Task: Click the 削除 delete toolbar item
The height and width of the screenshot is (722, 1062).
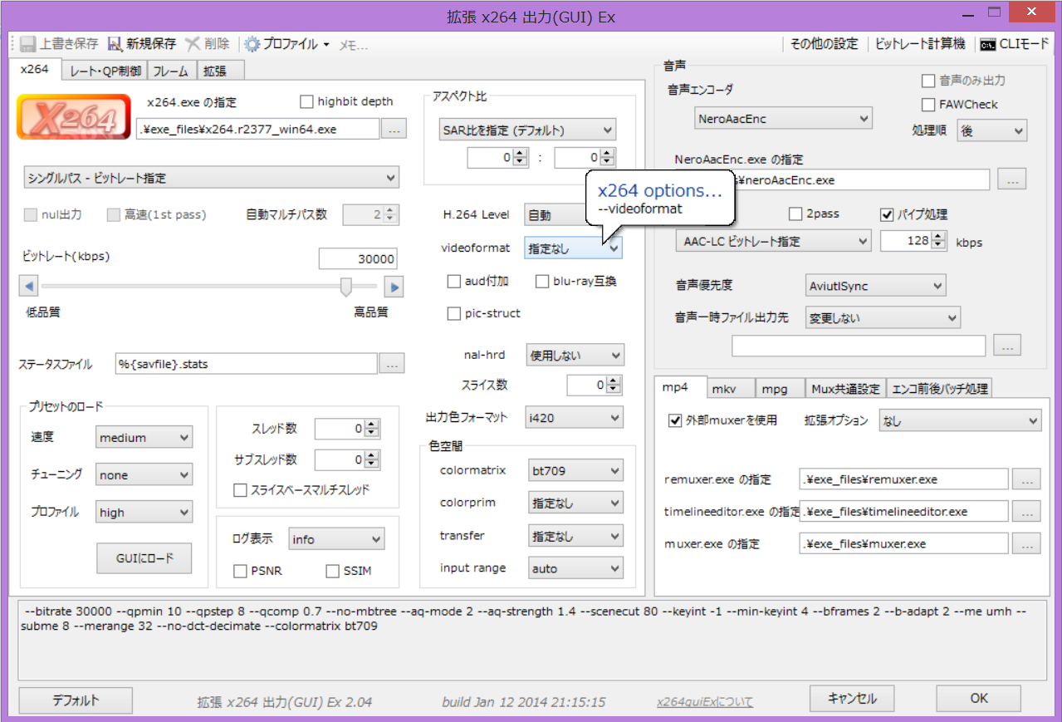Action: click(207, 44)
